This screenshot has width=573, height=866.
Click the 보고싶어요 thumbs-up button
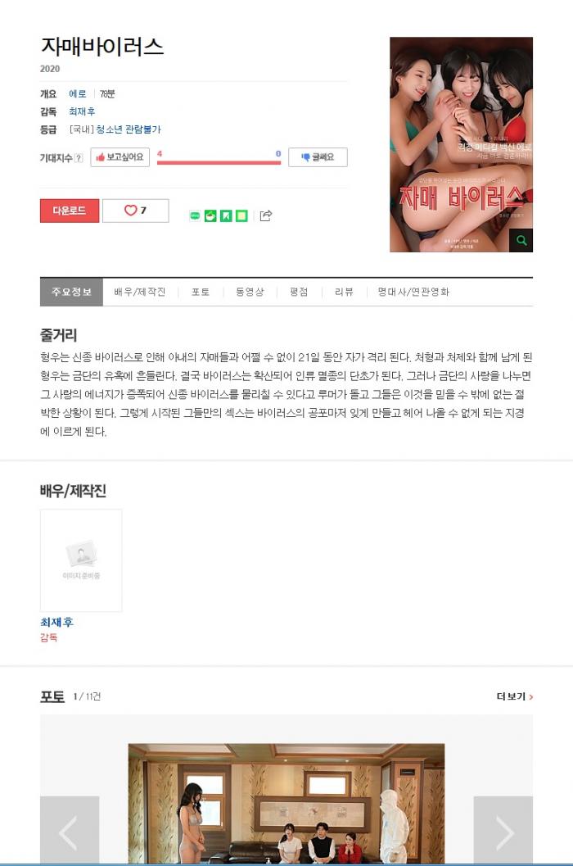point(120,157)
